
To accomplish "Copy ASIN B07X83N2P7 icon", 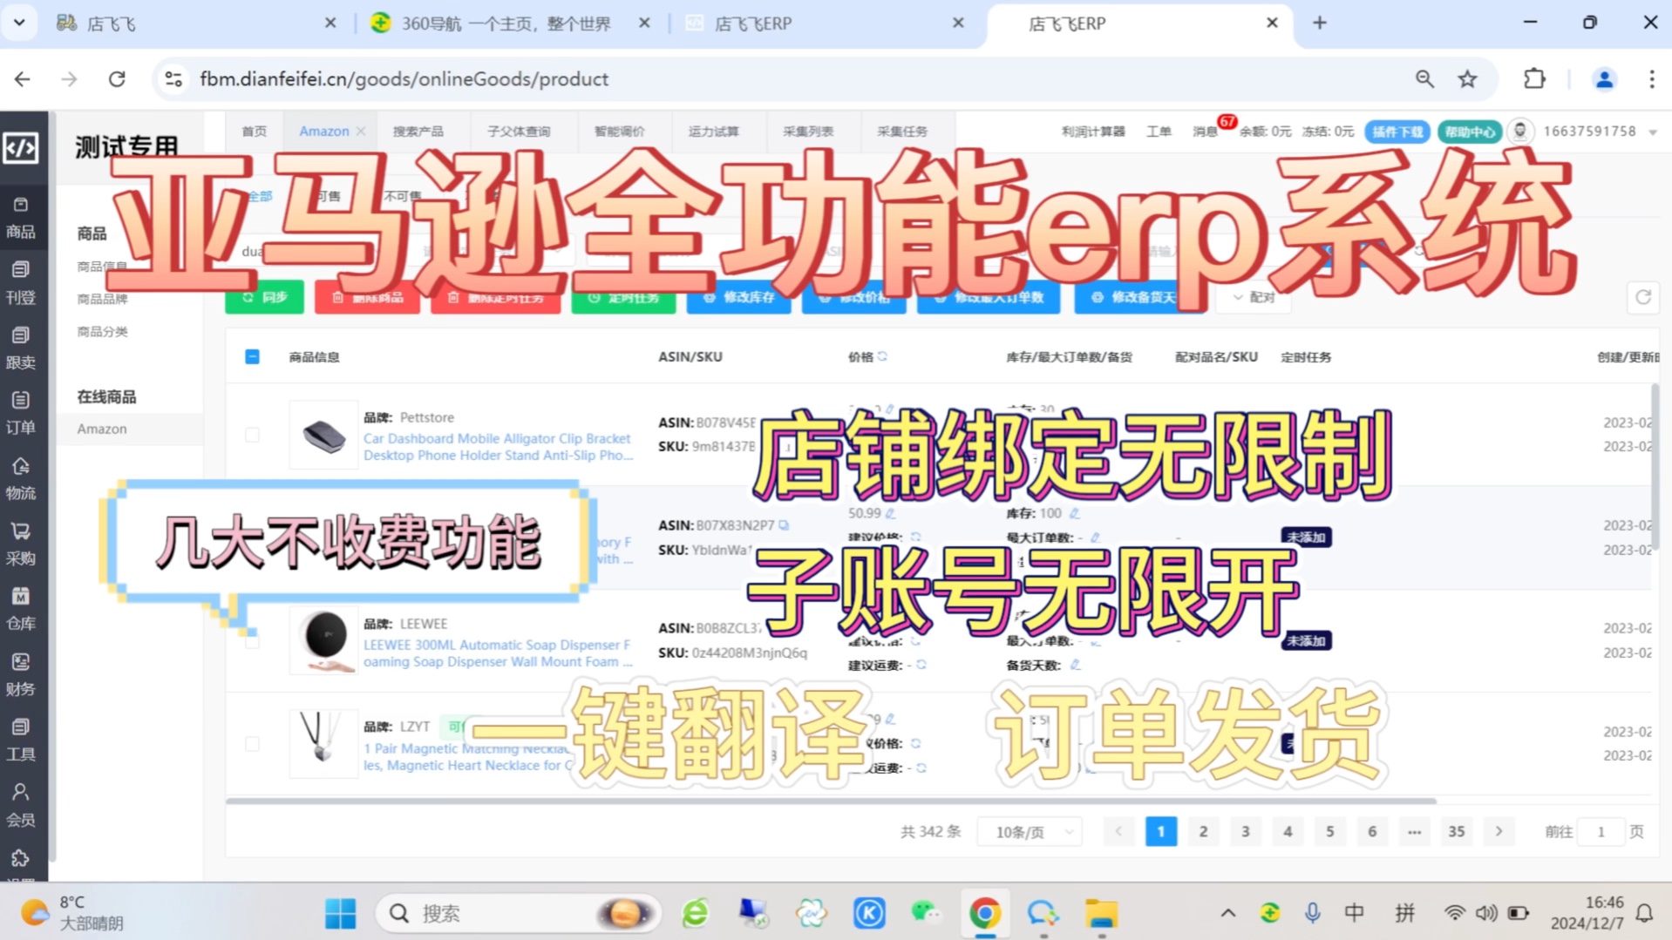I will 784,525.
